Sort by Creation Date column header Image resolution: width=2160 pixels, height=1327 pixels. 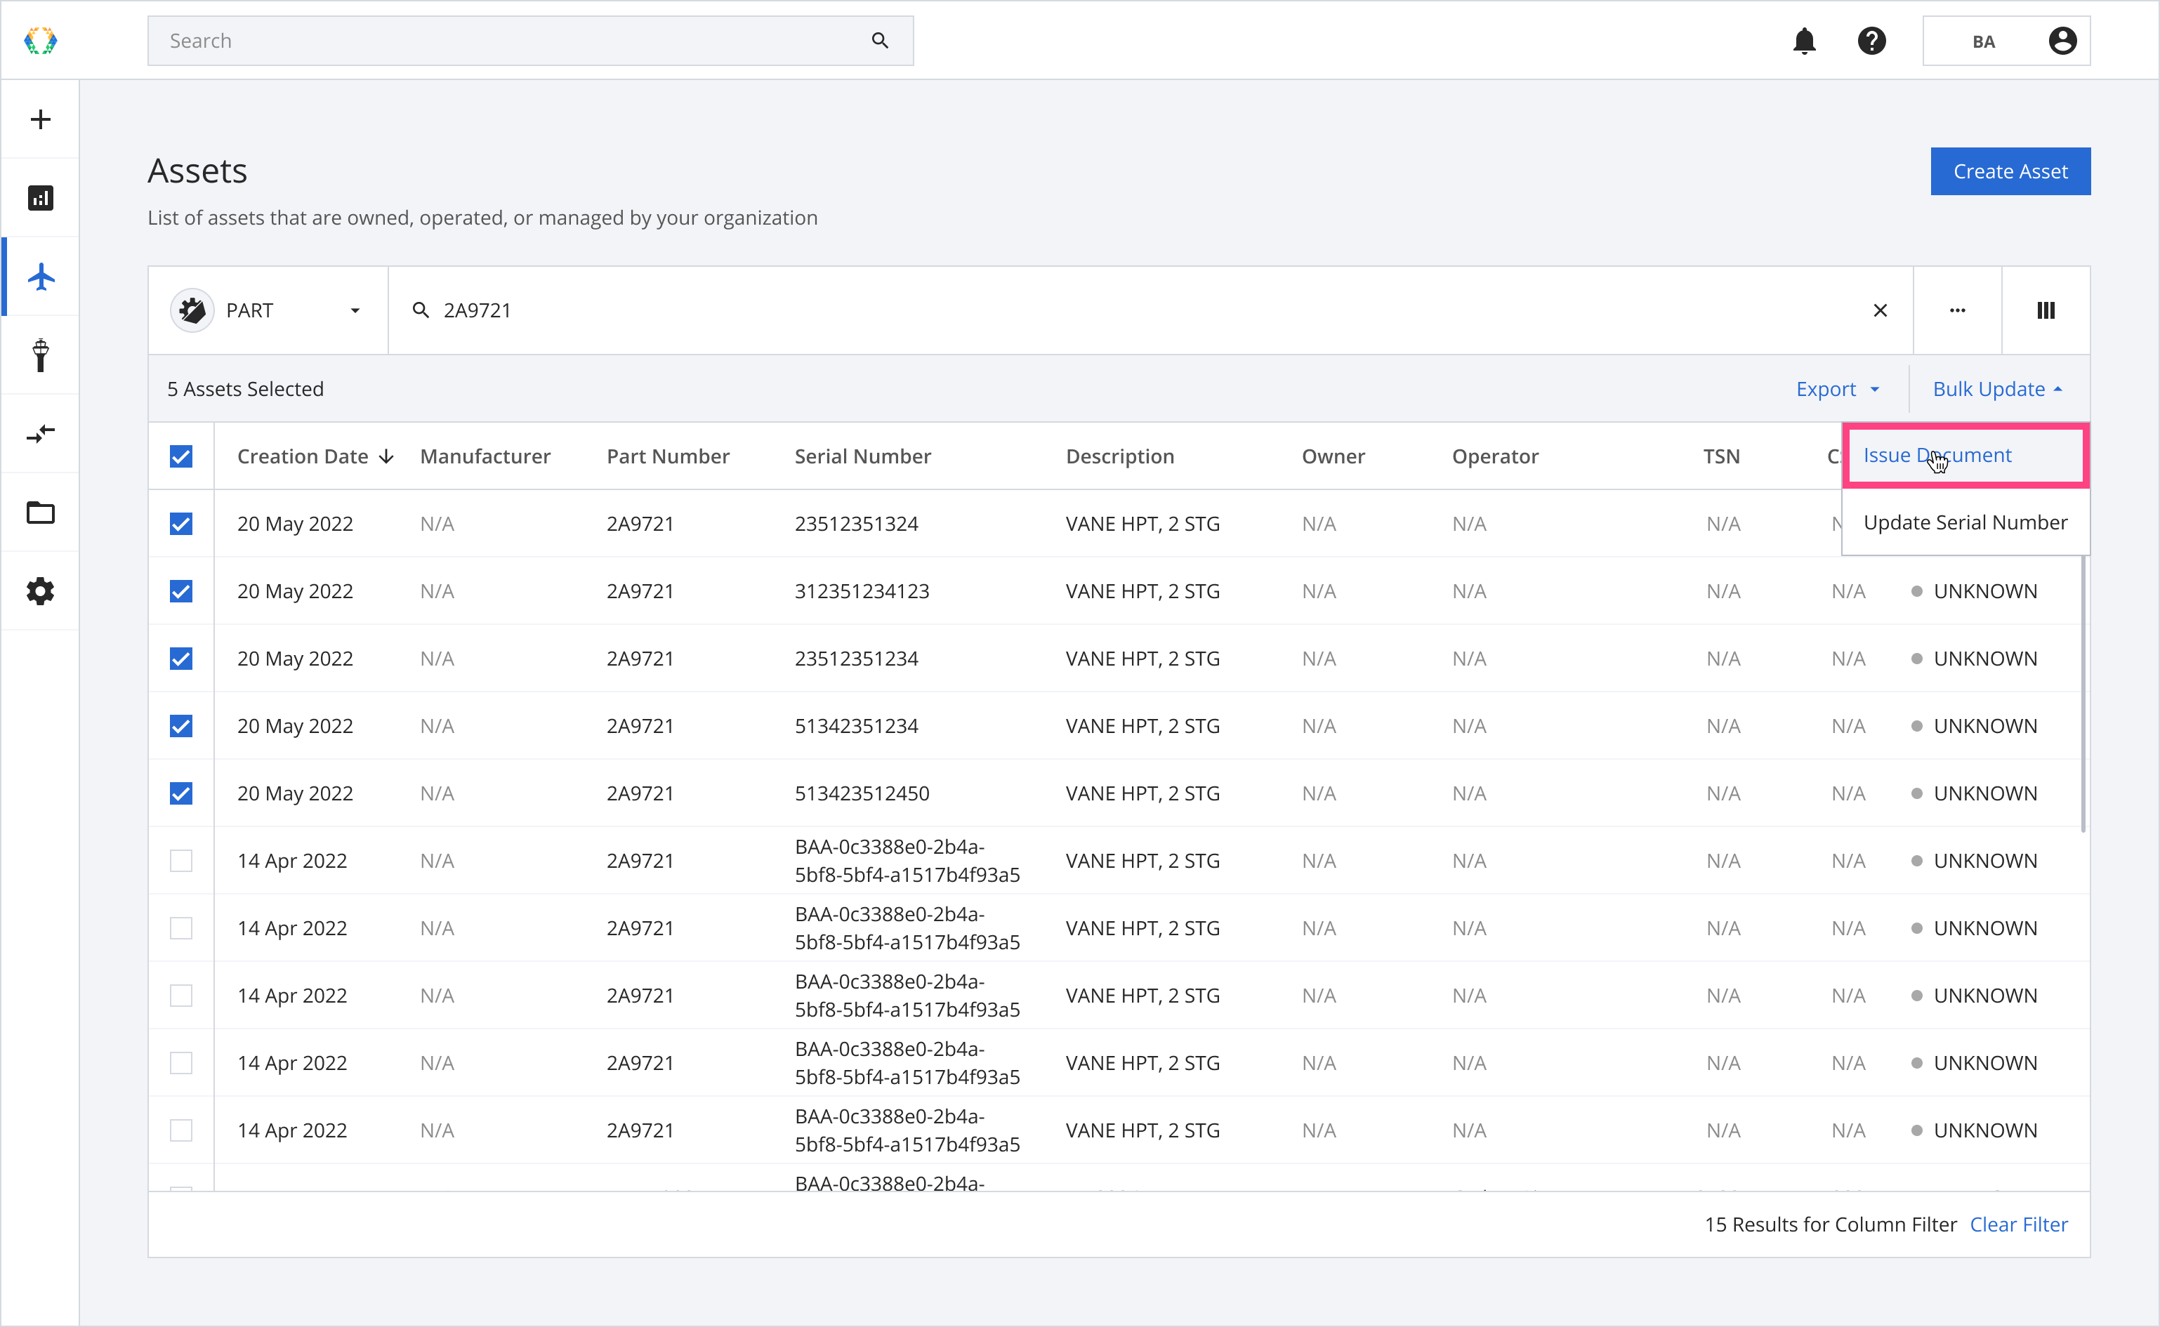[x=303, y=456]
